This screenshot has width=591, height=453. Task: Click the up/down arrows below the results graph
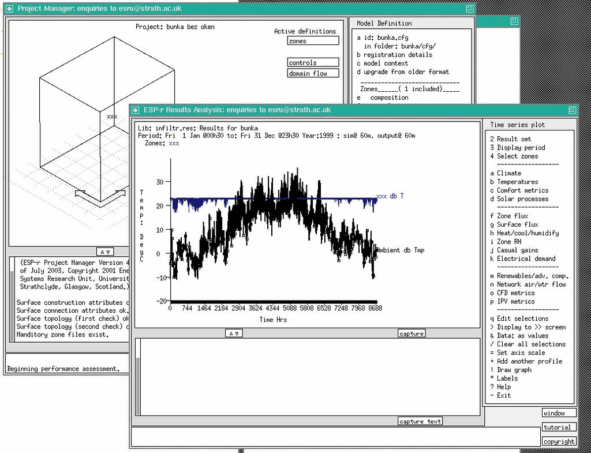pyautogui.click(x=234, y=333)
